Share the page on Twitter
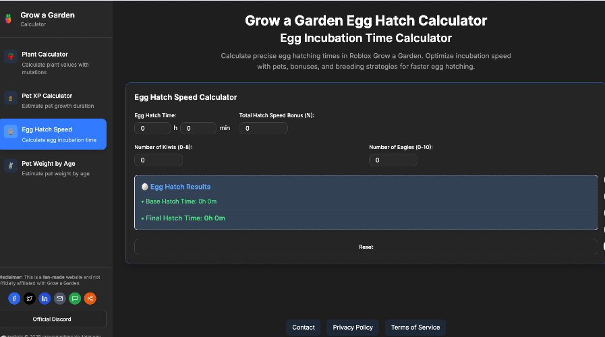This screenshot has width=605, height=337. pos(29,299)
